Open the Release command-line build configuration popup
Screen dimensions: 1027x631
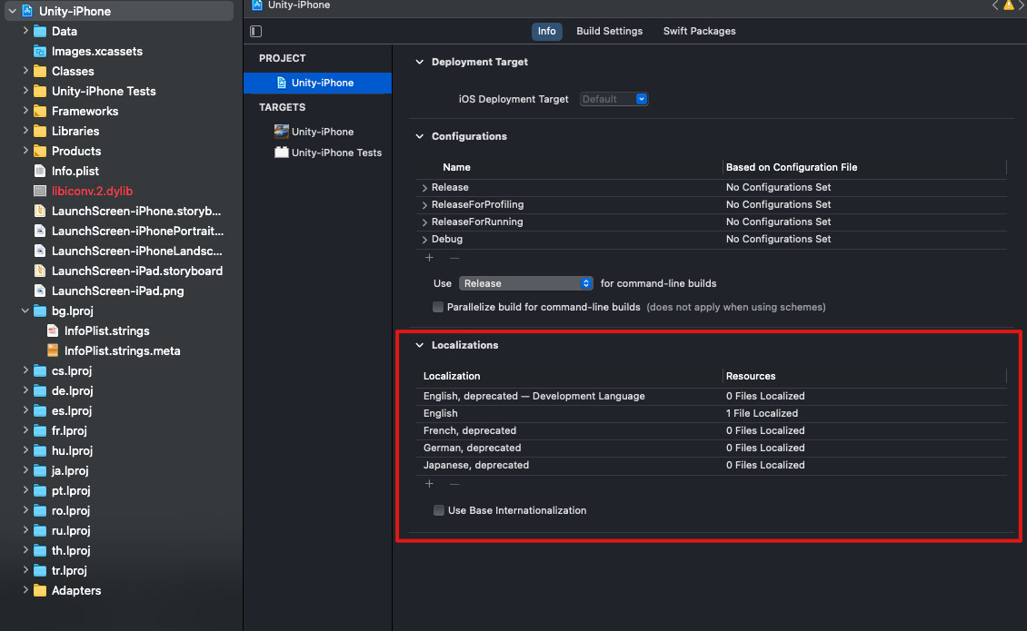(525, 283)
